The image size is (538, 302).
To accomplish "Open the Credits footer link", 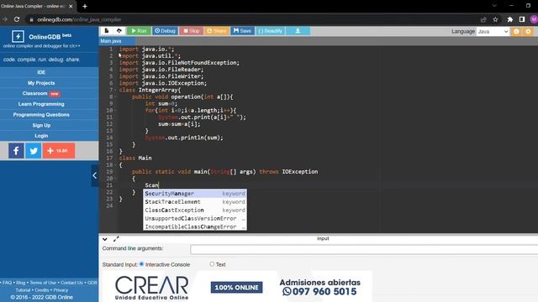I will (42, 290).
